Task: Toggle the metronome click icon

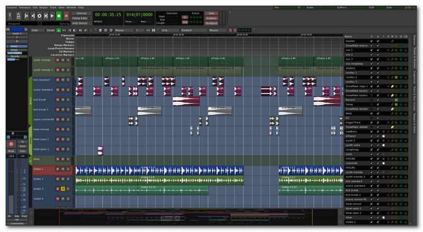Action: [19, 16]
